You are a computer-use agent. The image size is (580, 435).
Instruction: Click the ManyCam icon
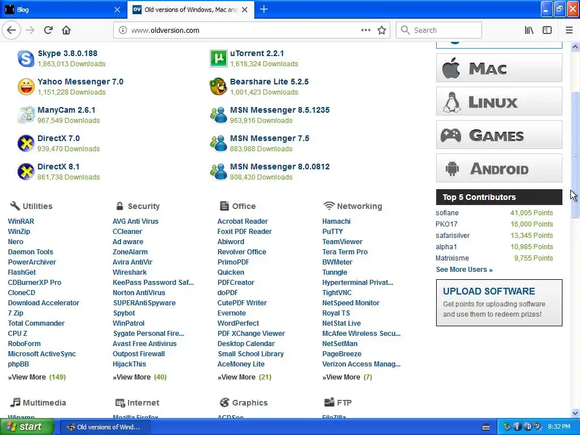[x=26, y=115]
